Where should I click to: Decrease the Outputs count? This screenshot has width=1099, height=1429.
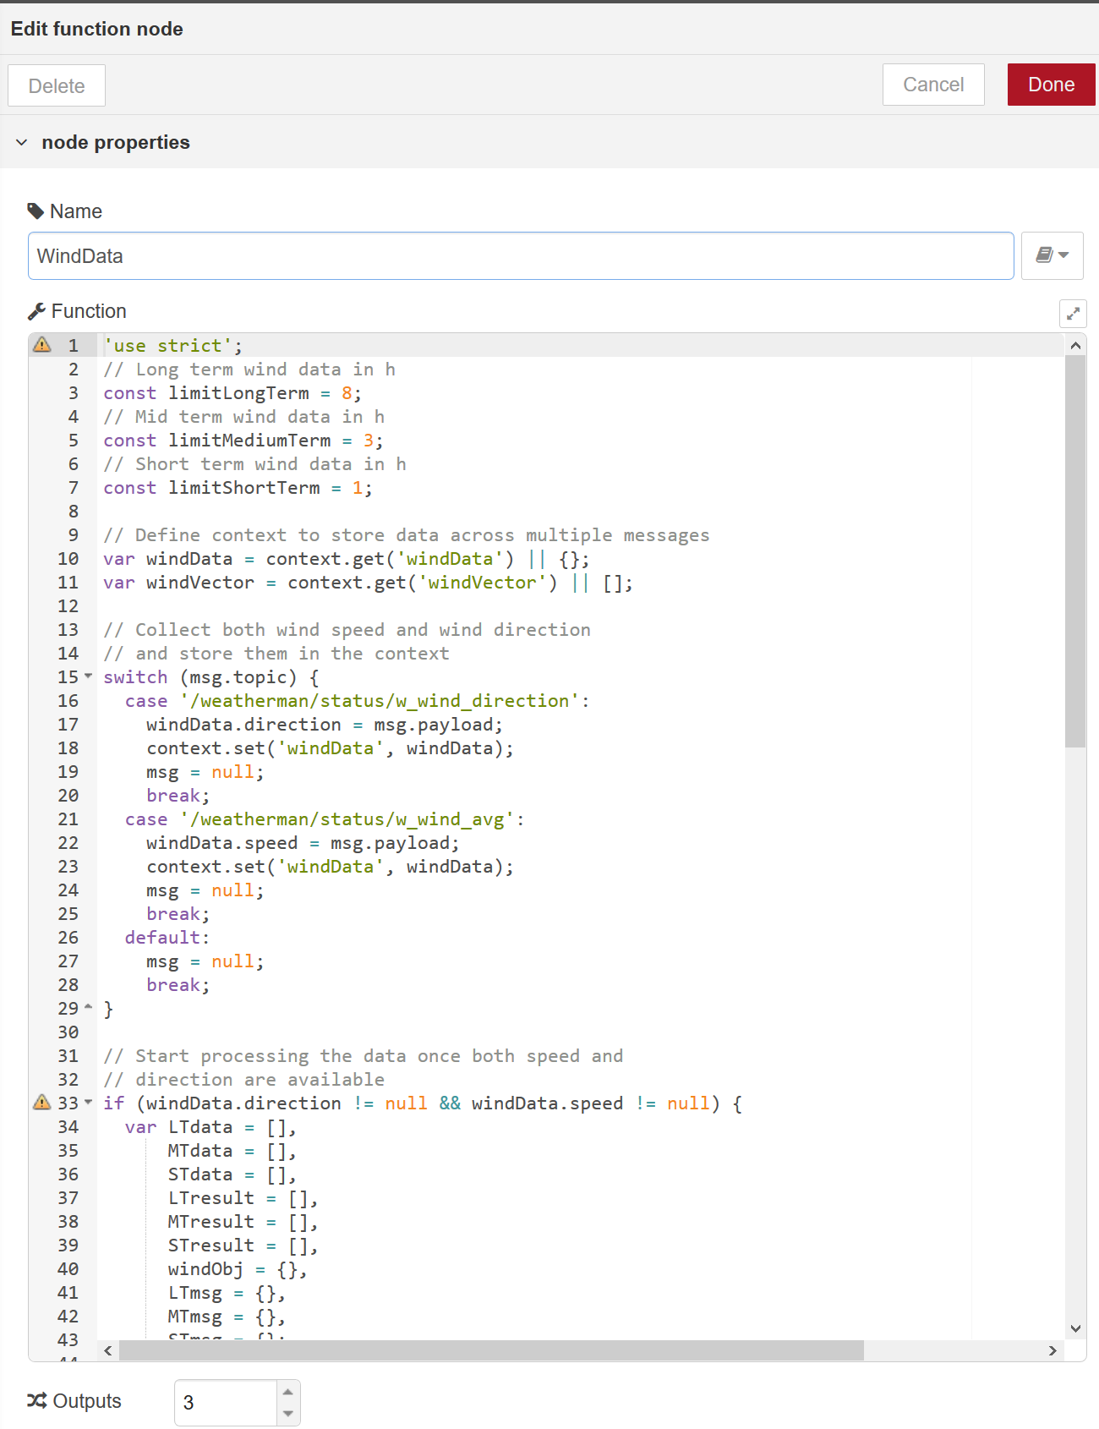click(288, 1414)
